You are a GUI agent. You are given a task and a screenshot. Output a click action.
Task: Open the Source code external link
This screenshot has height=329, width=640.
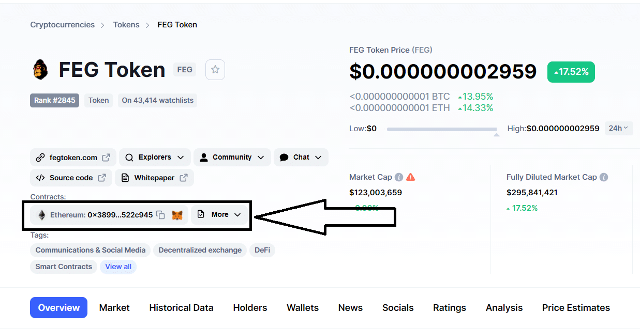(71, 178)
